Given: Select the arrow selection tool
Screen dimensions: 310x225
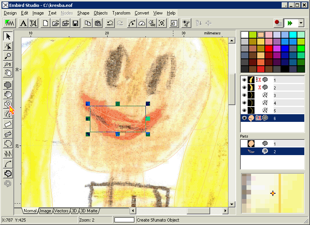Looking at the screenshot, I should point(8,37).
